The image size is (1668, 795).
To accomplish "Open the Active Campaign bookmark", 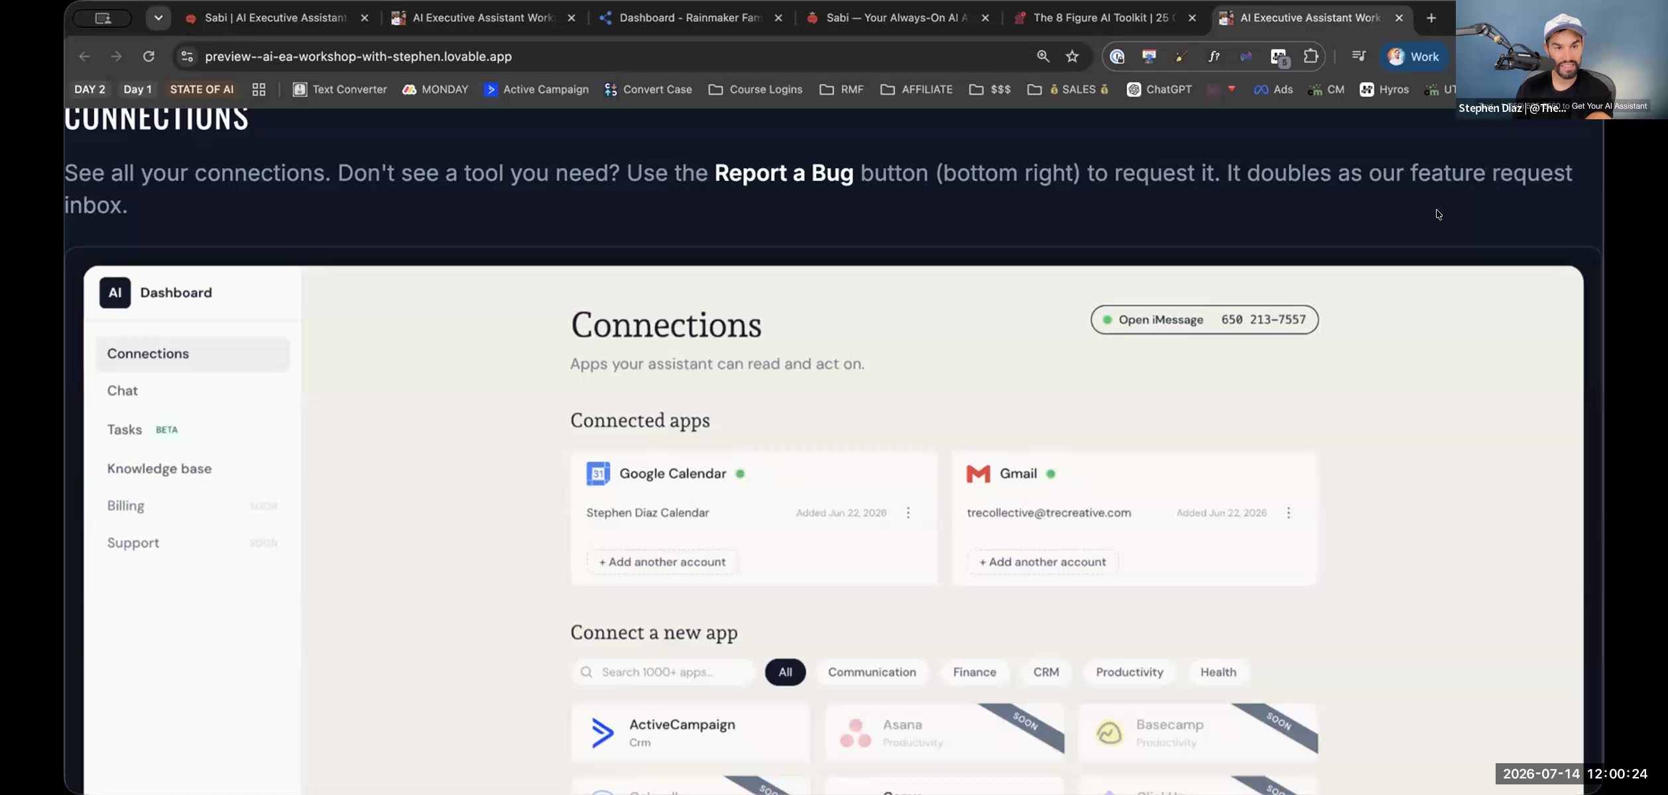I will [536, 89].
